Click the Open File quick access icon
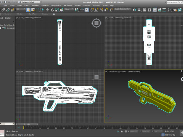Viewport: 183px width, 137px height. (2, 2)
